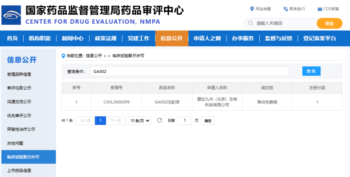The width and height of the screenshot is (350, 177).
Task: Click the blue 查询 button
Action: pyautogui.click(x=312, y=71)
